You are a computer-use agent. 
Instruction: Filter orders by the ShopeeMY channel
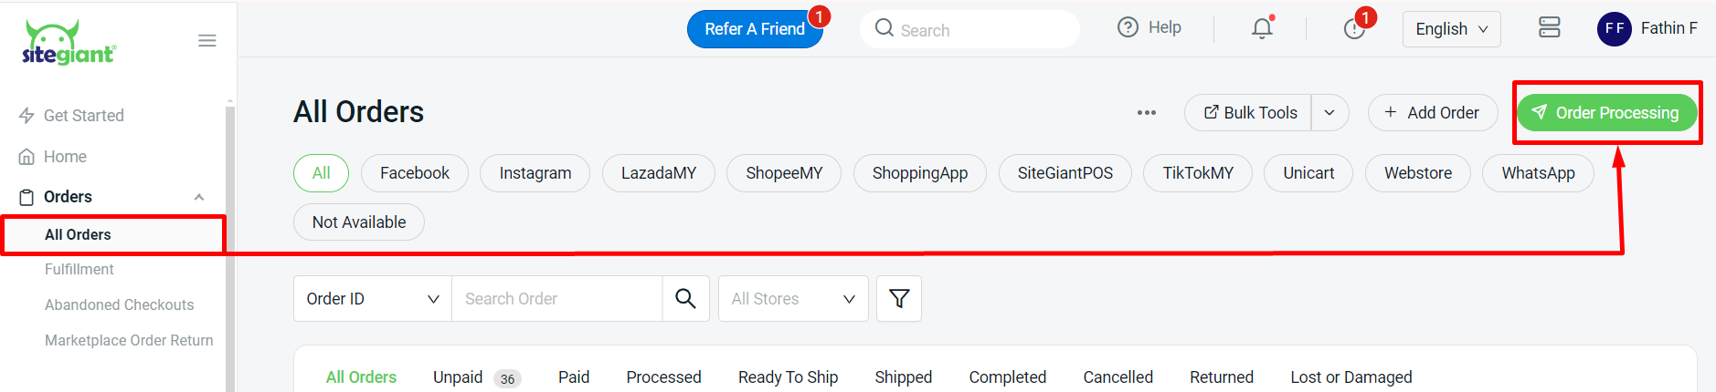click(784, 173)
